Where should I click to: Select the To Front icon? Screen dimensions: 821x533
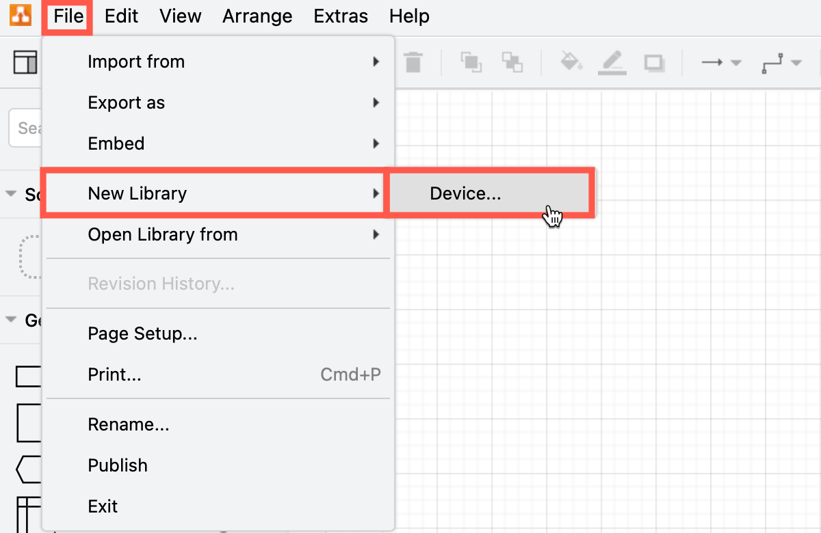pos(471,62)
